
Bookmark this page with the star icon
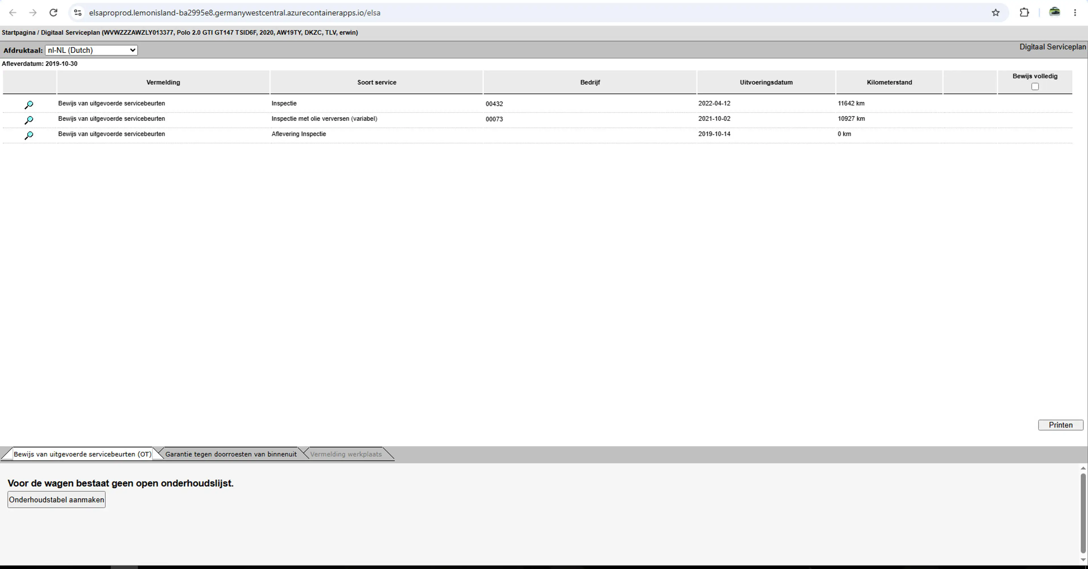tap(996, 13)
